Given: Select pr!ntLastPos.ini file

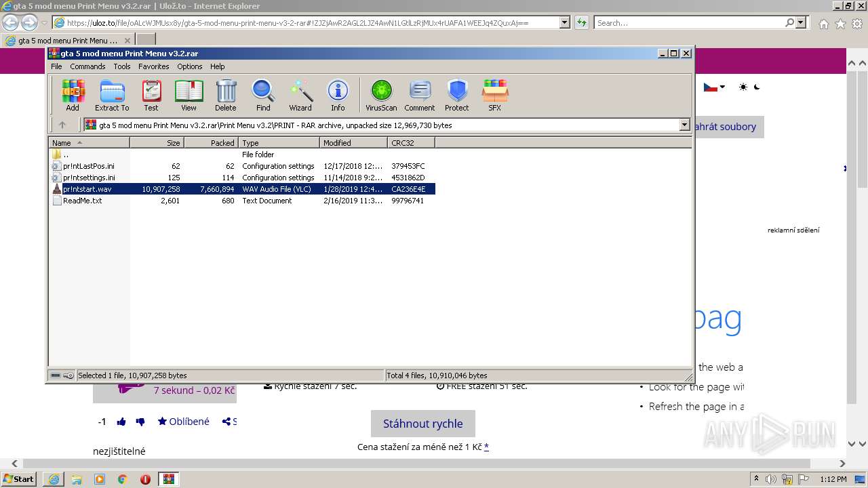Looking at the screenshot, I should tap(243, 166).
